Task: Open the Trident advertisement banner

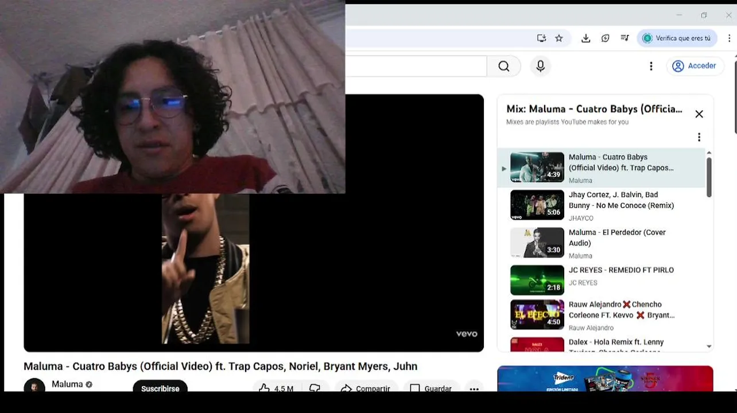Action: [x=605, y=379]
